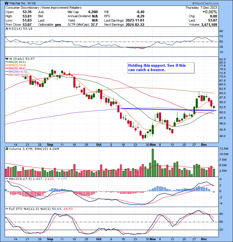
Task: Click the +0.00% change percentage
Action: coord(210,12)
